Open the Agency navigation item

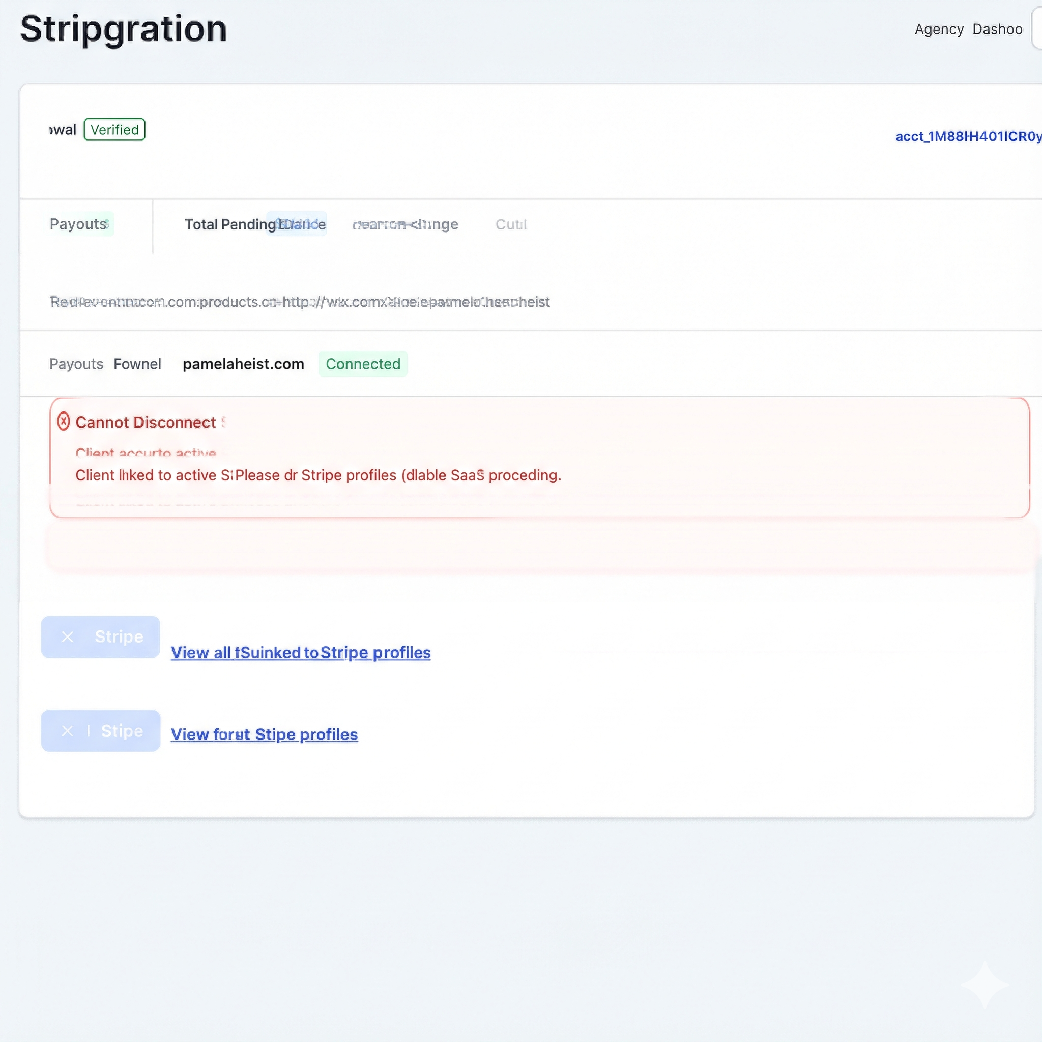point(939,29)
